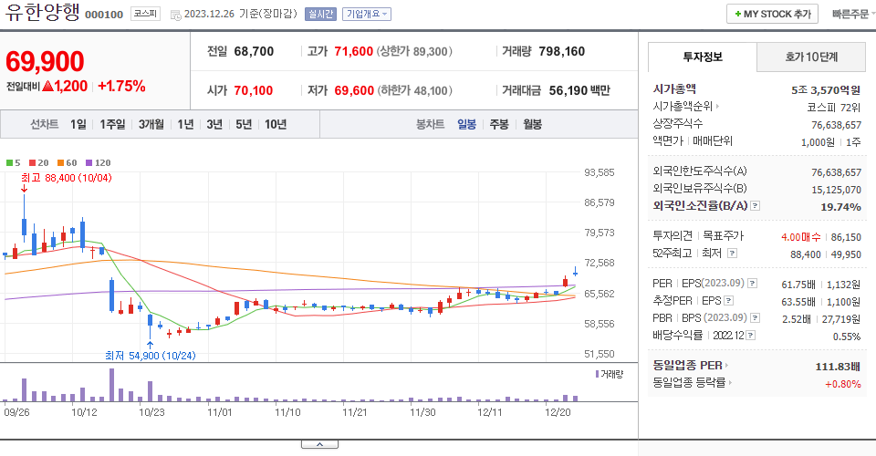The height and width of the screenshot is (456, 876).
Task: Click the 최고 88,400 (10/04) chart marker
Action: click(x=67, y=178)
